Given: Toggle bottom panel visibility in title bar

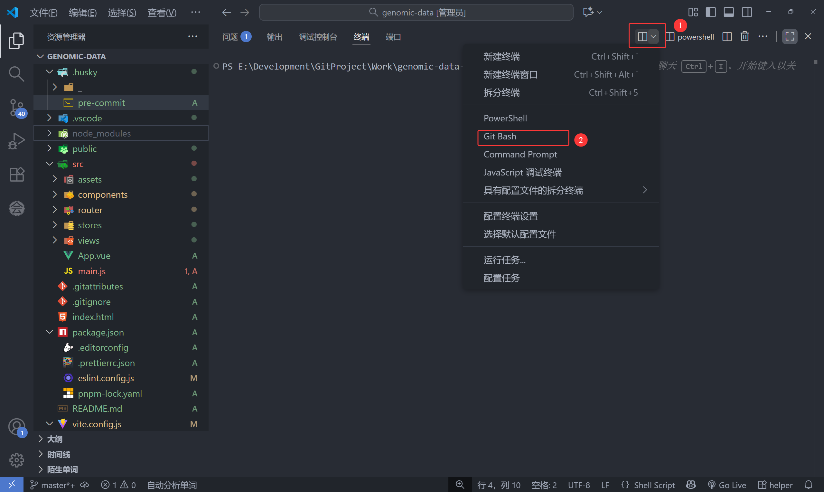Looking at the screenshot, I should [729, 12].
